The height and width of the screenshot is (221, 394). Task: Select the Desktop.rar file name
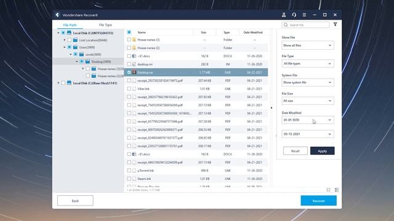click(145, 72)
